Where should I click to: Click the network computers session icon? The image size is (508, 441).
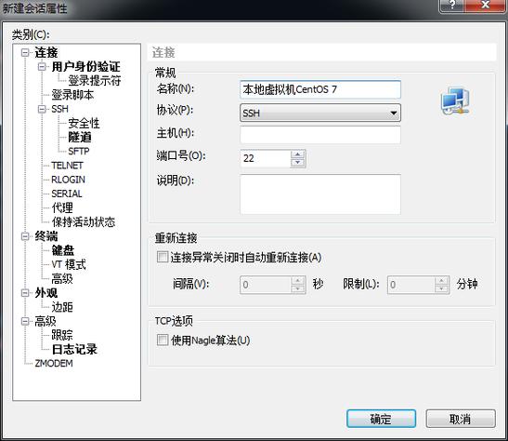(x=455, y=100)
